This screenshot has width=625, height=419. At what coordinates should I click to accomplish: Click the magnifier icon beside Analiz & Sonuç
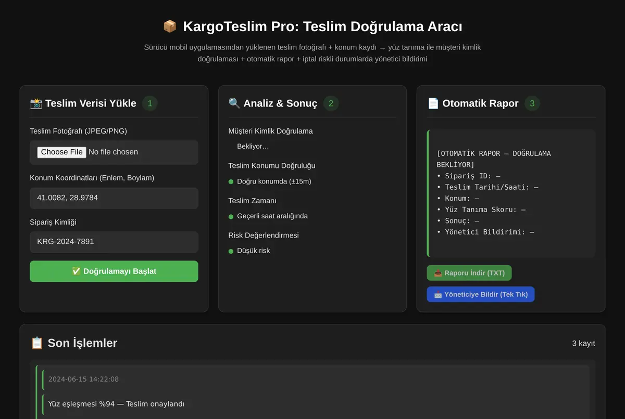[234, 103]
